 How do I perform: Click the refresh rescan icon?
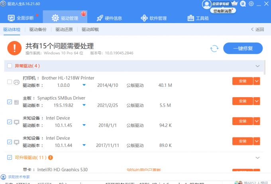[214, 48]
